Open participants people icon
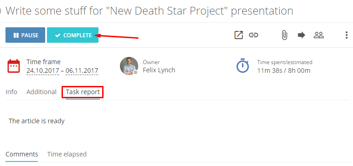The width and height of the screenshot is (353, 166). 319,35
